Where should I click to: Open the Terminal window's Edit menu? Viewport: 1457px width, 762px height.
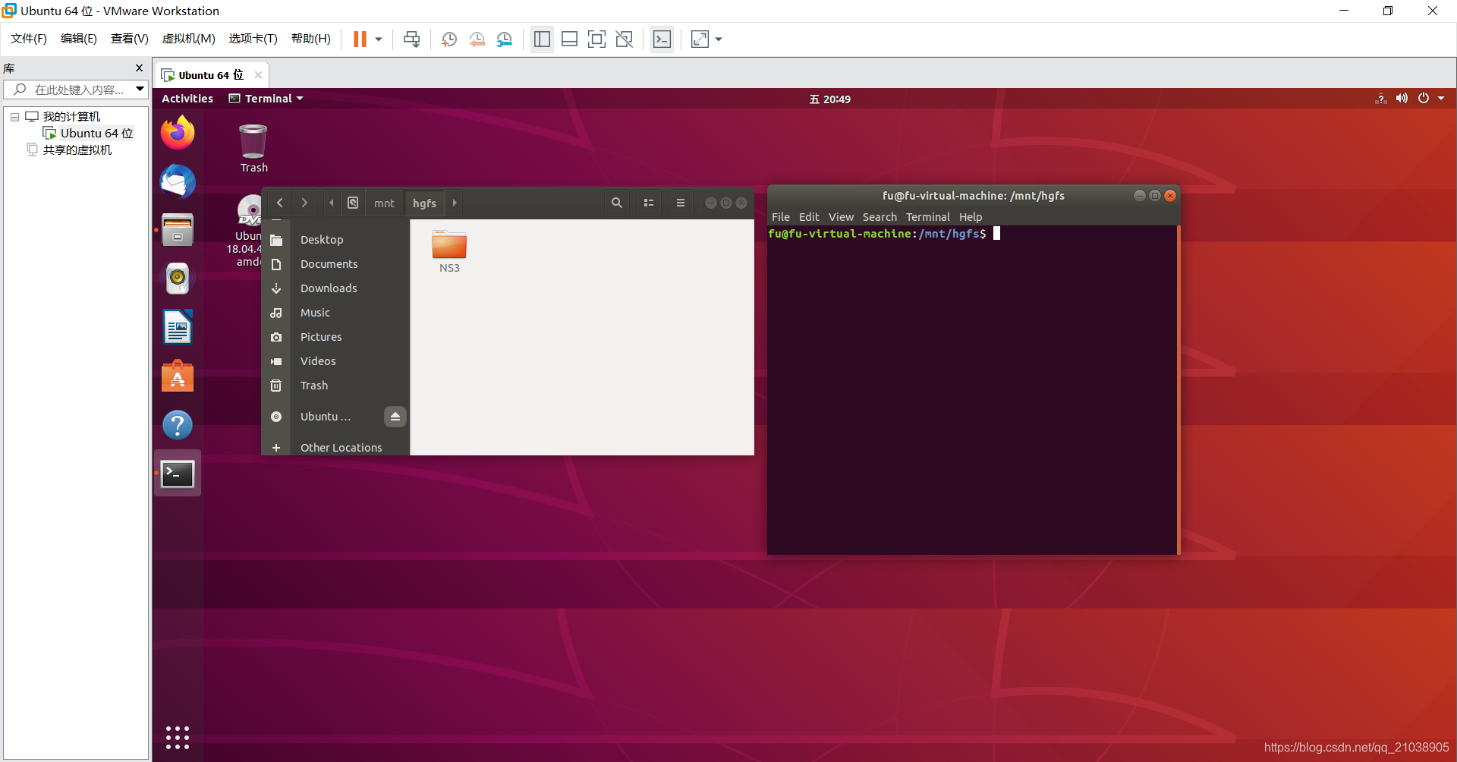(x=809, y=217)
